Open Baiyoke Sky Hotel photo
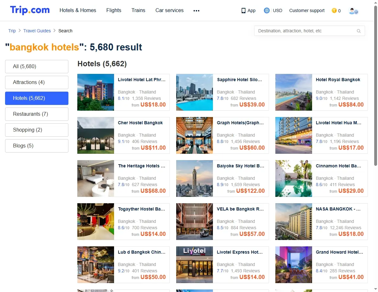Image resolution: width=378 pixels, height=292 pixels. 195,179
